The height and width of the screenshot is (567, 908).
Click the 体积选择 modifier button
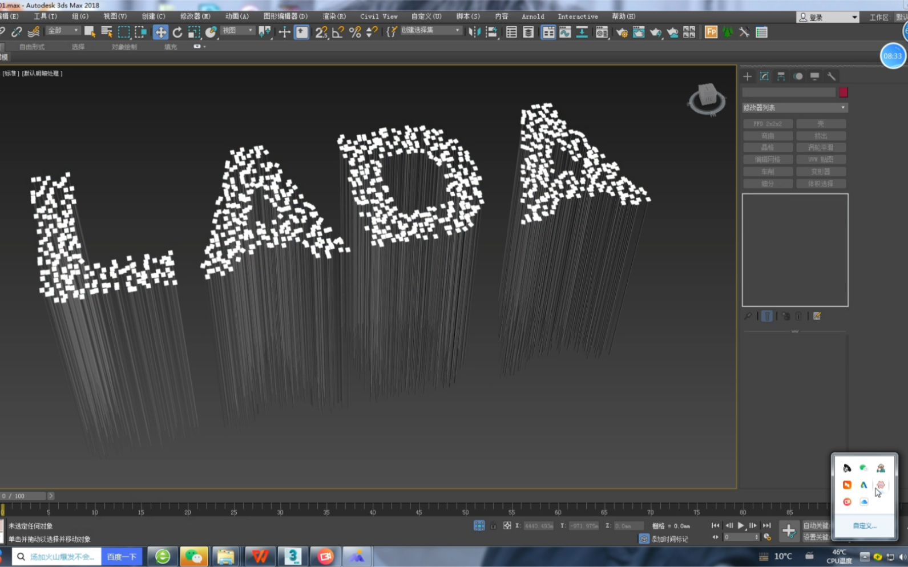click(x=821, y=184)
